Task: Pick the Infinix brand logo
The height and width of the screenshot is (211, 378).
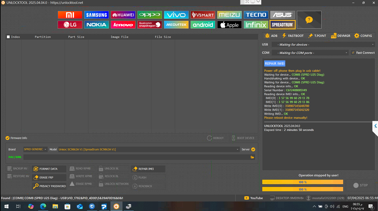Action: coord(256,25)
